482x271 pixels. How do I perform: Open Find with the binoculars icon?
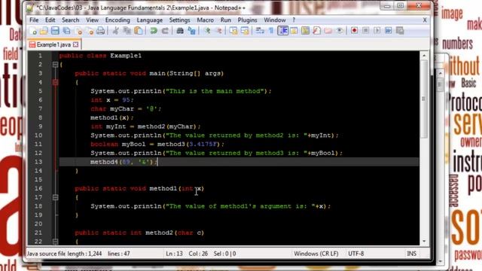(180, 31)
